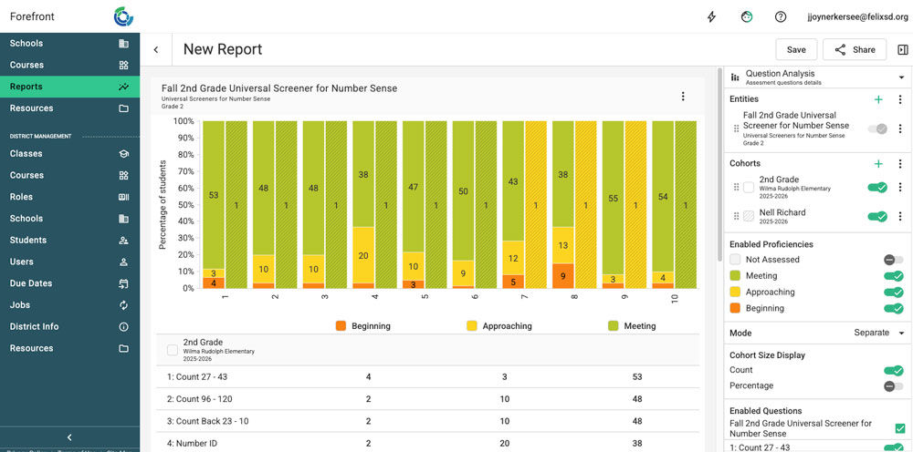Click the Save button
This screenshot has height=452, width=913.
[x=796, y=50]
